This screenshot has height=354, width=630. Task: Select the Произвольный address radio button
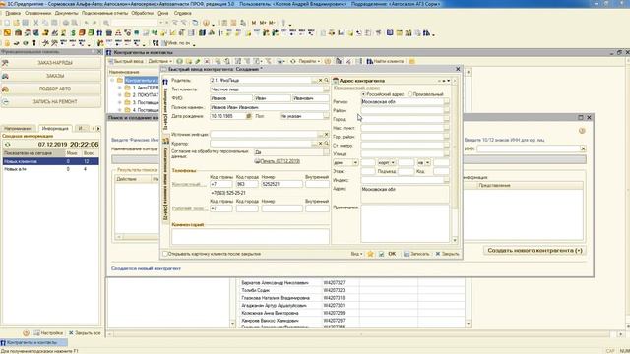(x=410, y=94)
